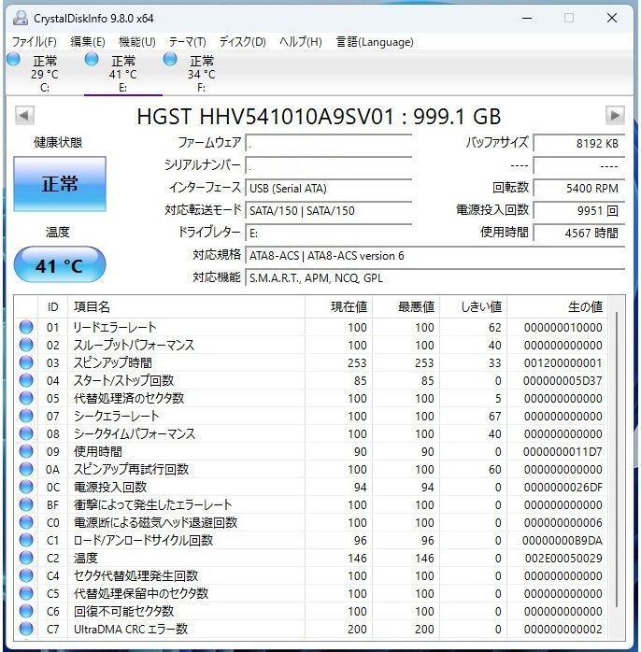
Task: Click the 5400 RPM rotation rate field
Action: click(x=579, y=188)
